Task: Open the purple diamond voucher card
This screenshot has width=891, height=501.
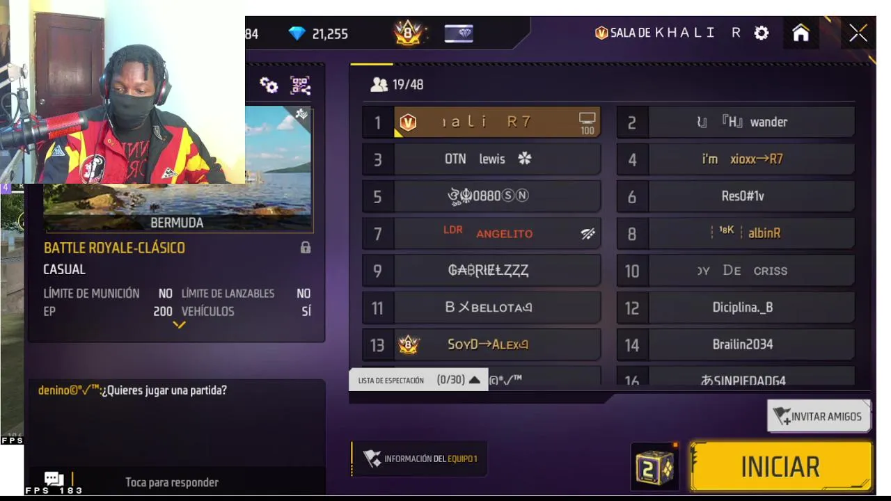Action: coord(459,33)
